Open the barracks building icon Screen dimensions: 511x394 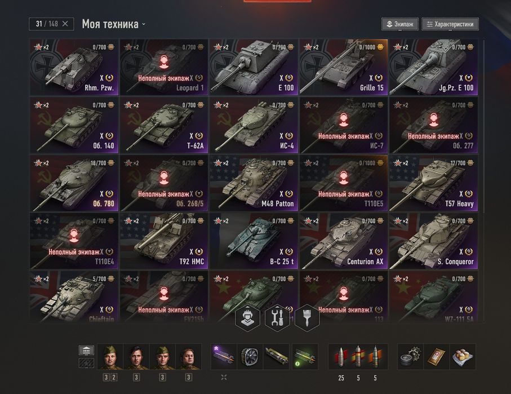pyautogui.click(x=86, y=350)
